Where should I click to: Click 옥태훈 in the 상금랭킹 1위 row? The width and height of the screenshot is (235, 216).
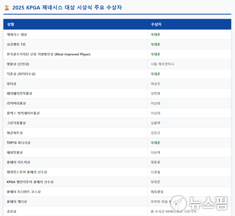tap(156, 44)
